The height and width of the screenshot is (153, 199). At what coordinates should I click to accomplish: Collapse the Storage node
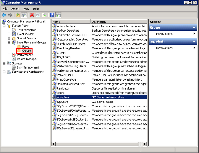coord(4,63)
